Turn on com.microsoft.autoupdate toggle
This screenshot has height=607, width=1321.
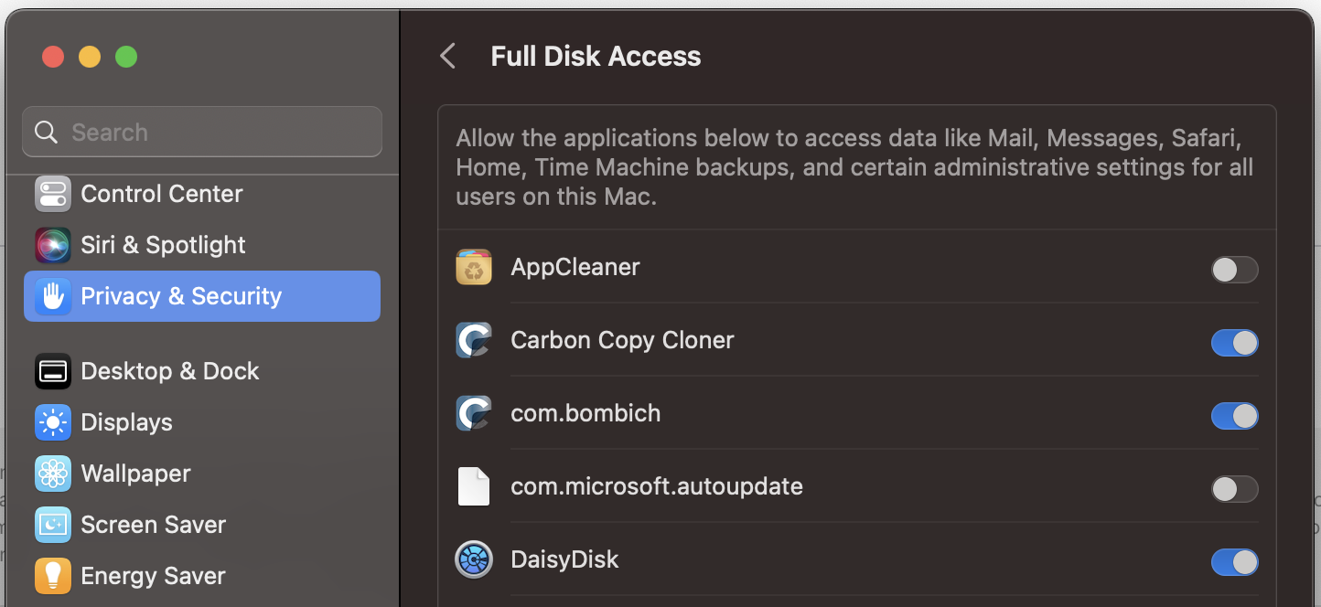[x=1234, y=489]
